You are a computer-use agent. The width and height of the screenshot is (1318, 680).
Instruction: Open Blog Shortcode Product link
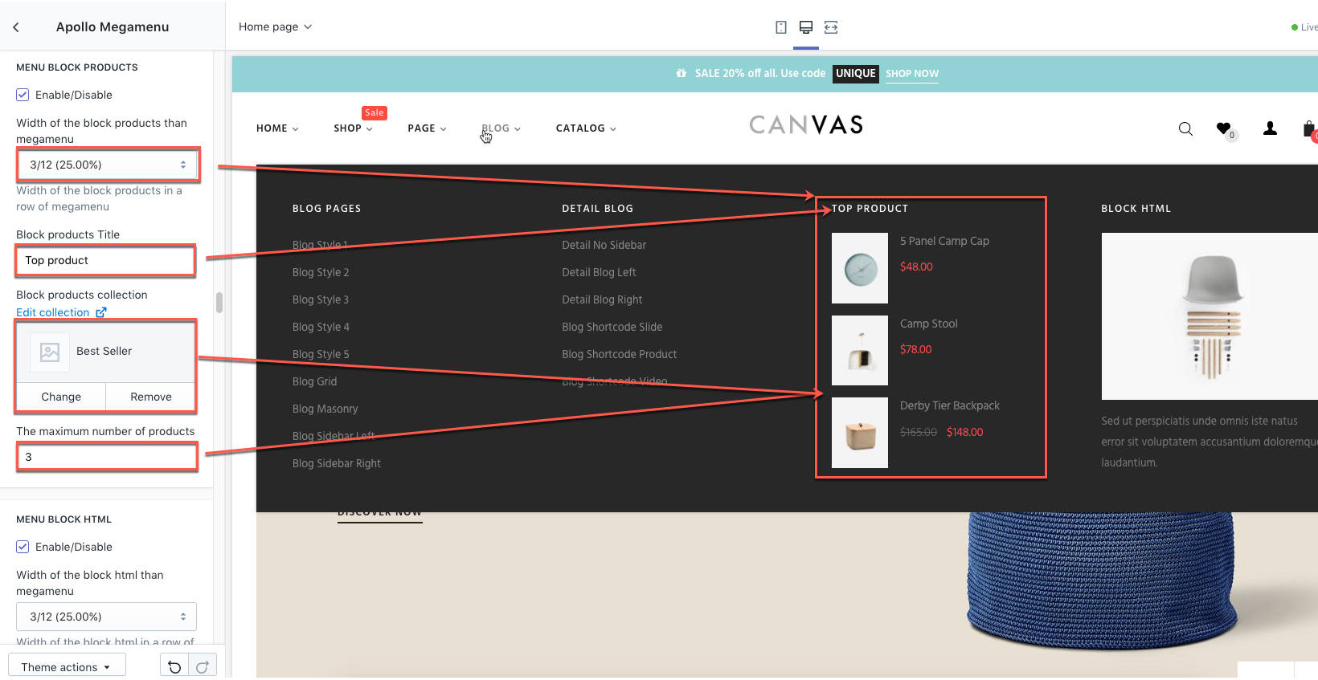(x=620, y=354)
